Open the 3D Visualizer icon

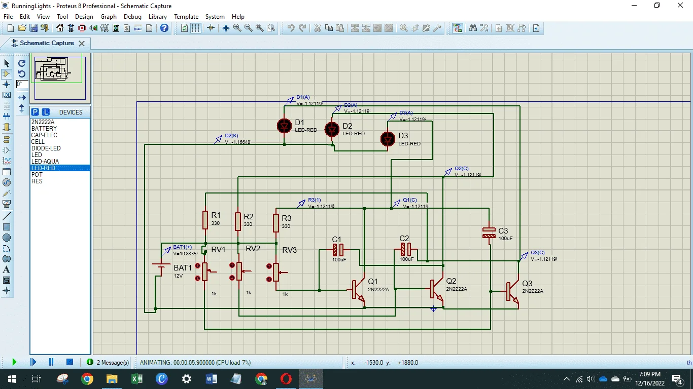tap(93, 28)
